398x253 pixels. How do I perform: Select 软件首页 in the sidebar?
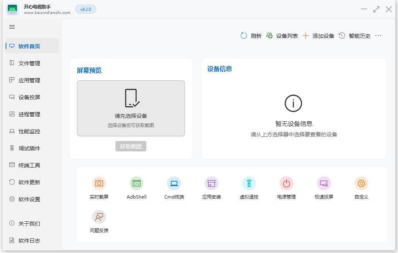coord(32,46)
